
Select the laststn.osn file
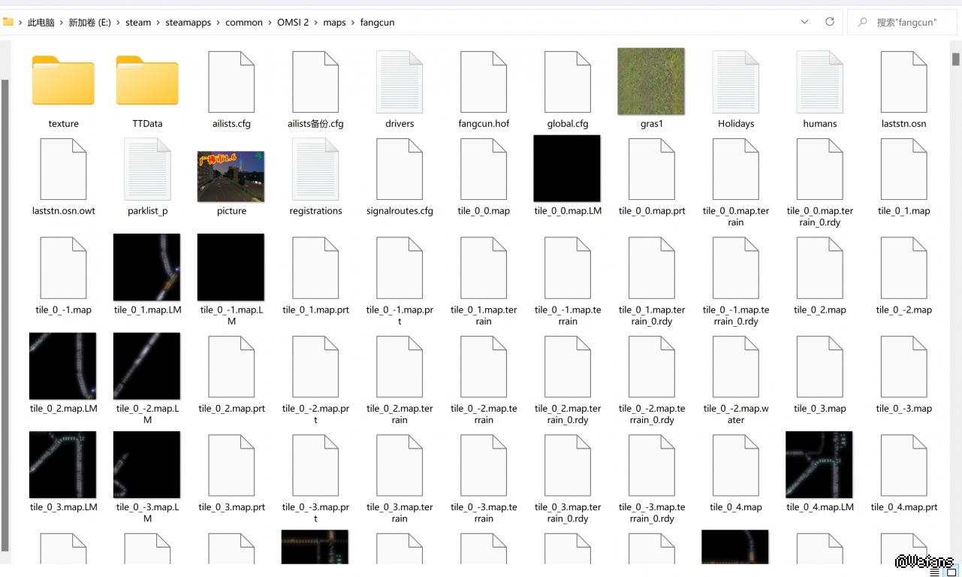pyautogui.click(x=903, y=83)
